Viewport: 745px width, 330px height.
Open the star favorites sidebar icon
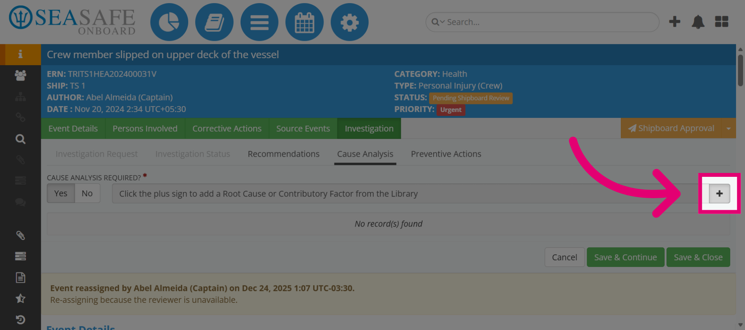[20, 299]
